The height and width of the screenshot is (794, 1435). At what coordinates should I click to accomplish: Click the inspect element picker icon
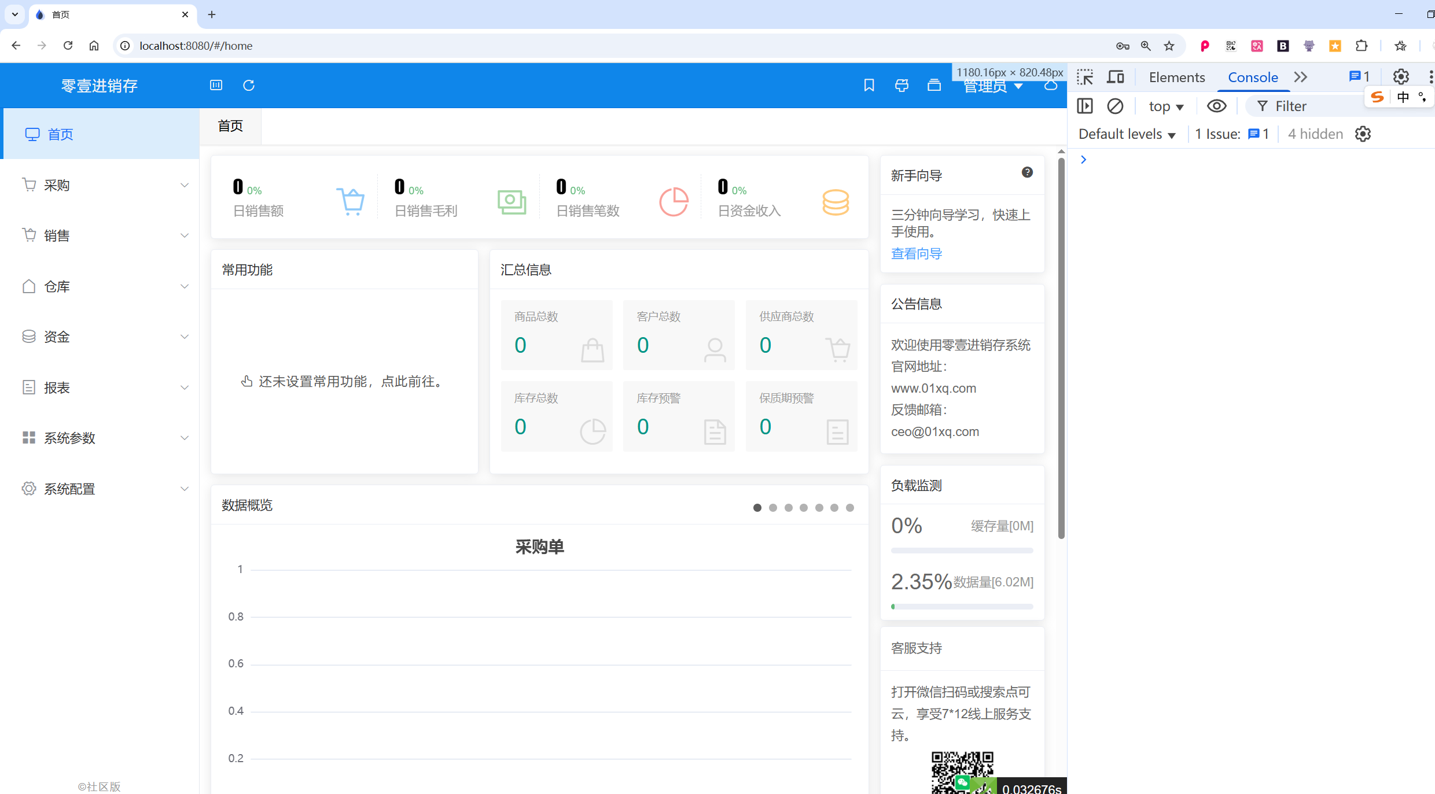pyautogui.click(x=1085, y=77)
